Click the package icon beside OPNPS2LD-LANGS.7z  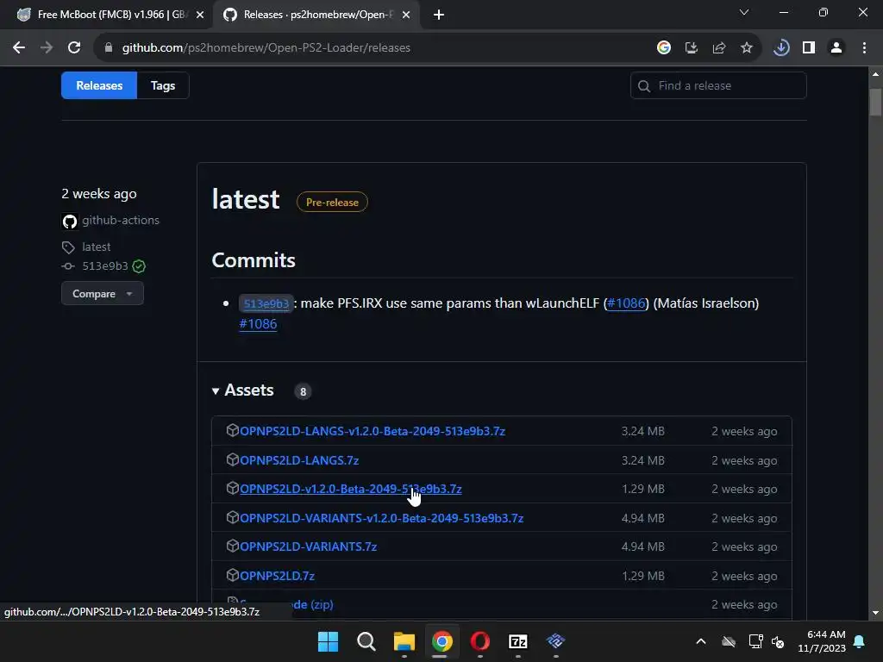(x=232, y=459)
